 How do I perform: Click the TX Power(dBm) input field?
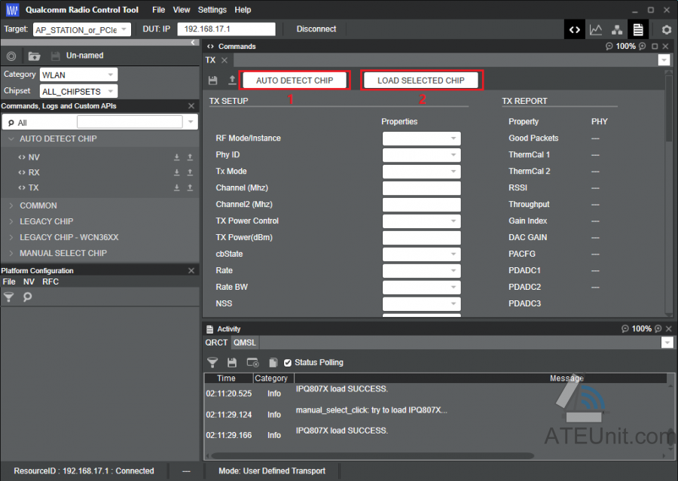422,238
